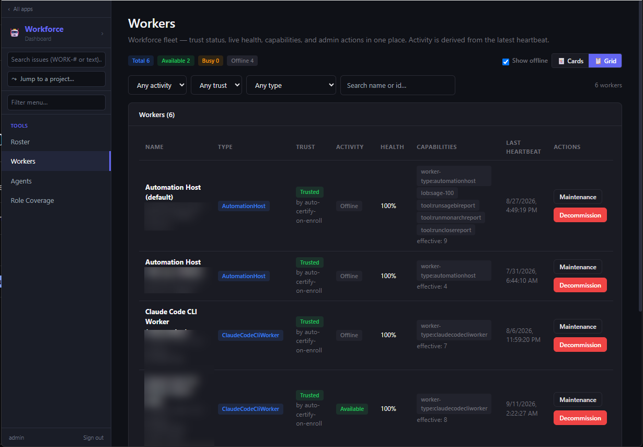The height and width of the screenshot is (447, 643).
Task: Click the lob:sage-100 capability tag
Action: point(437,193)
